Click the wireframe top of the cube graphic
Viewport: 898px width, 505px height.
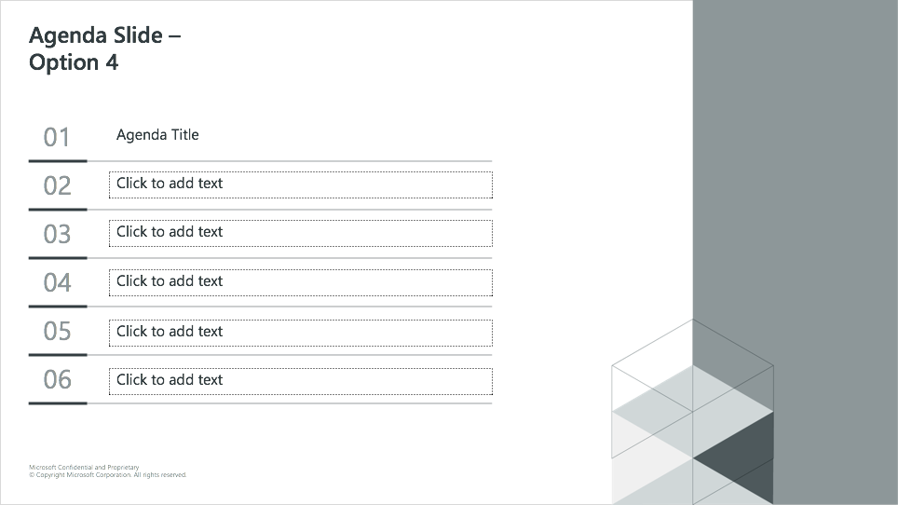(x=692, y=365)
